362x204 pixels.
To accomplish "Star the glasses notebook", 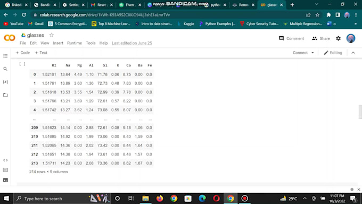I will 52,35.
